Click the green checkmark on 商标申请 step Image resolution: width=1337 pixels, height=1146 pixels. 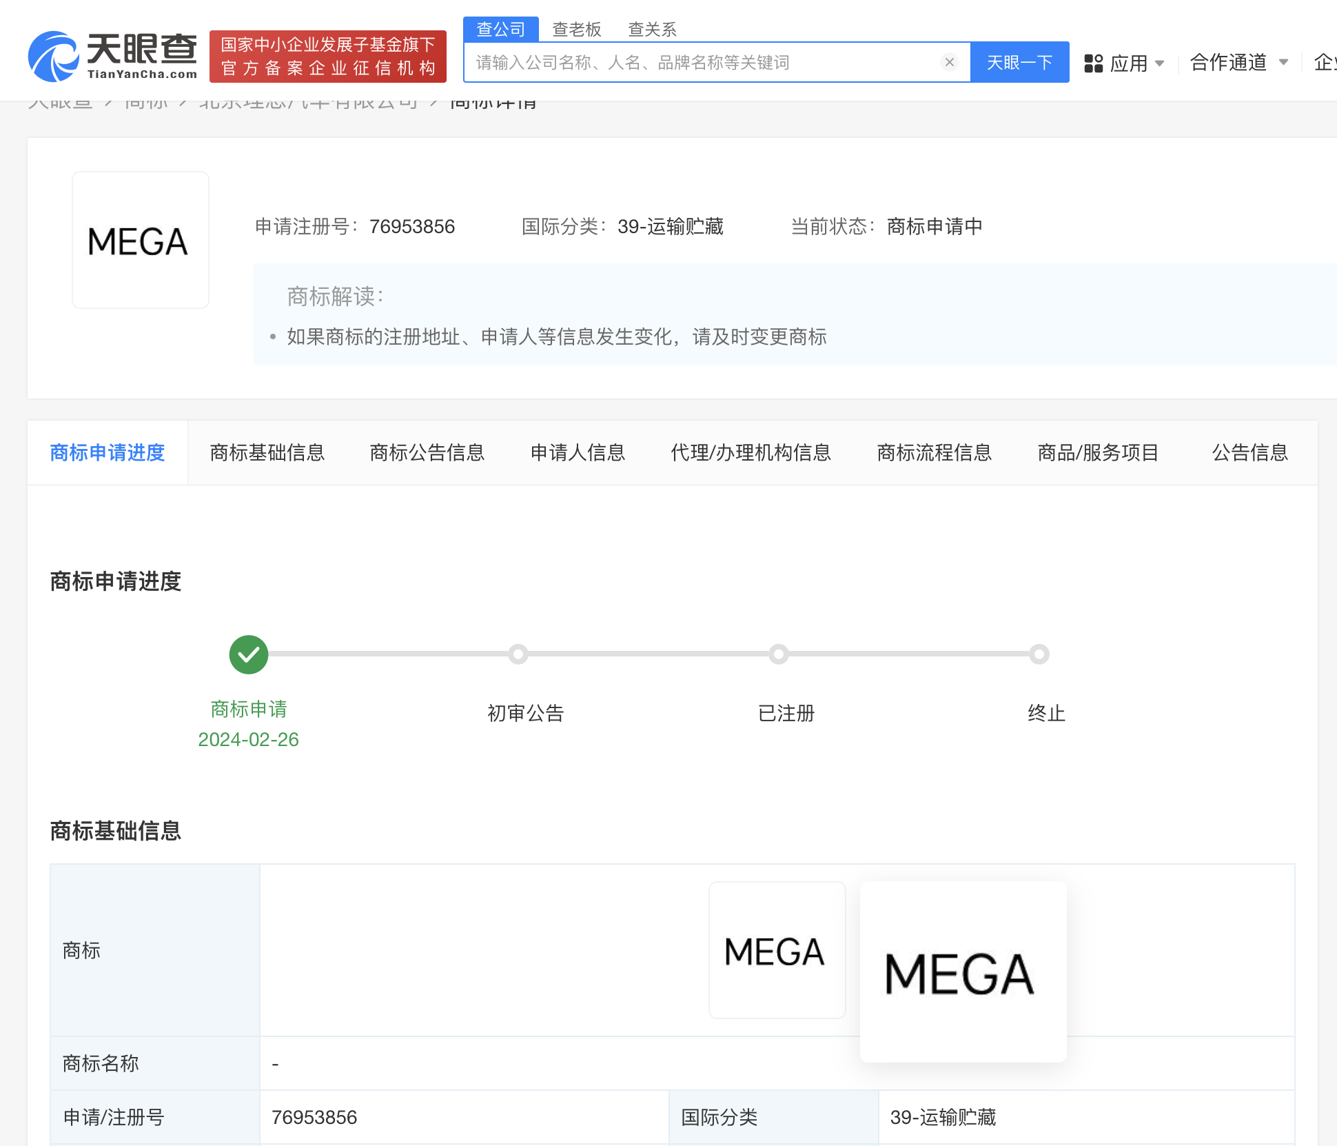tap(248, 654)
